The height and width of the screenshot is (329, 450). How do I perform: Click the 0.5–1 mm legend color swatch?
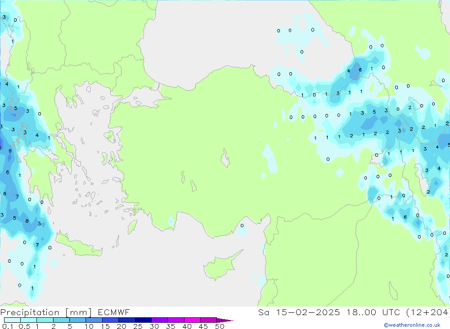tap(29, 320)
